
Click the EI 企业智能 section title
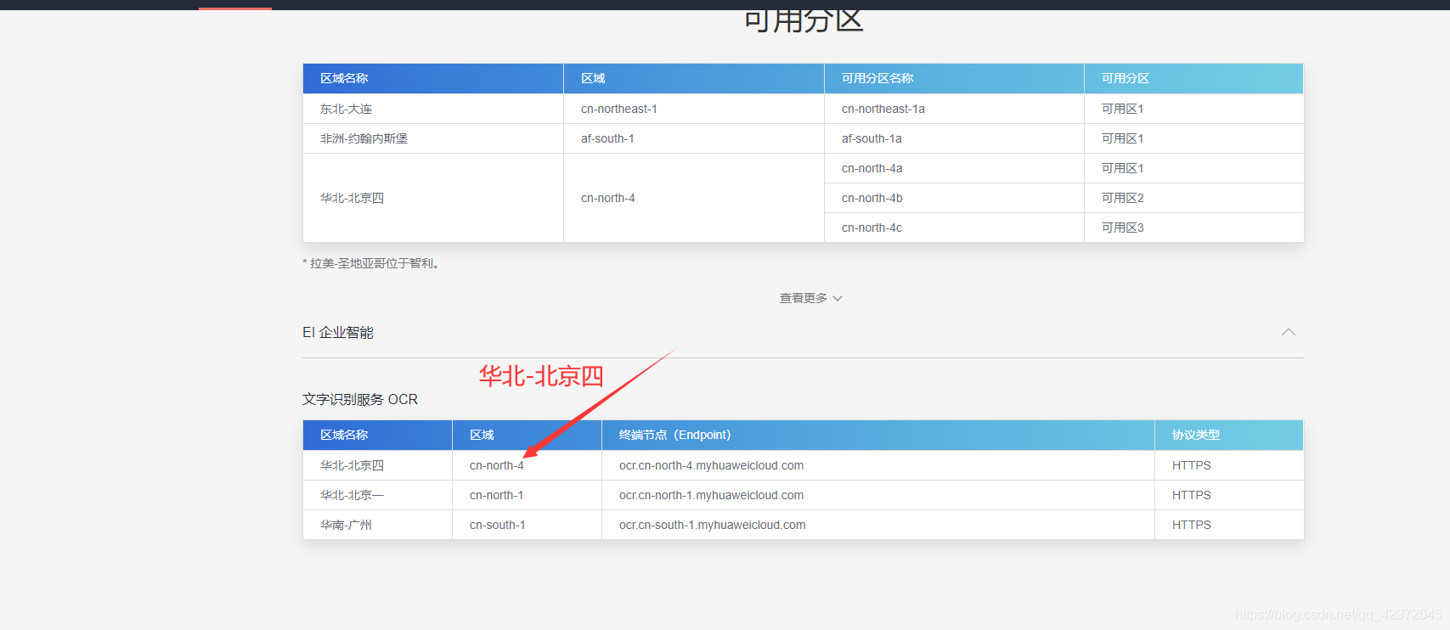tap(338, 332)
